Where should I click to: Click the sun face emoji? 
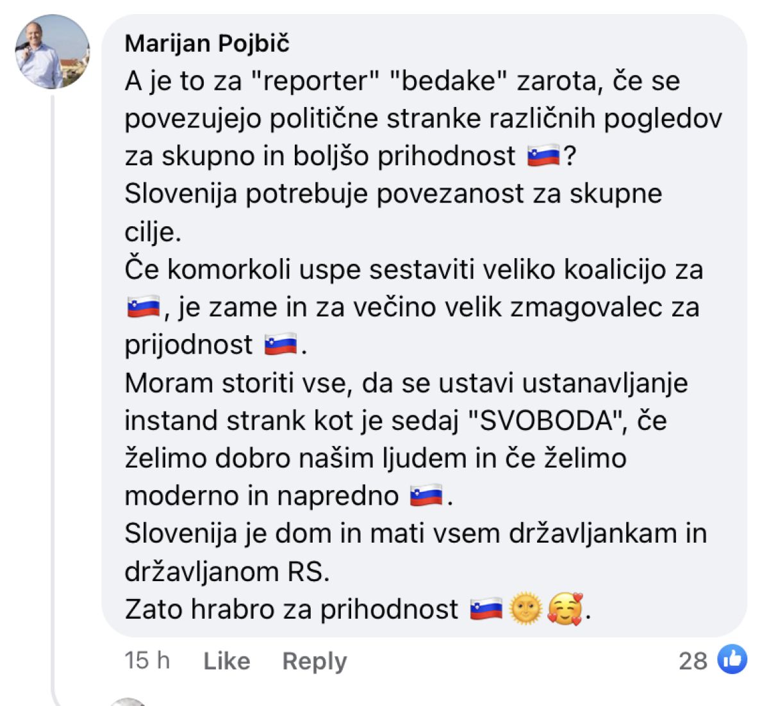tap(525, 609)
